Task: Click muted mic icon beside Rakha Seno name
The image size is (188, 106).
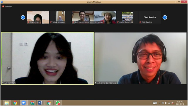Action: click(118, 22)
